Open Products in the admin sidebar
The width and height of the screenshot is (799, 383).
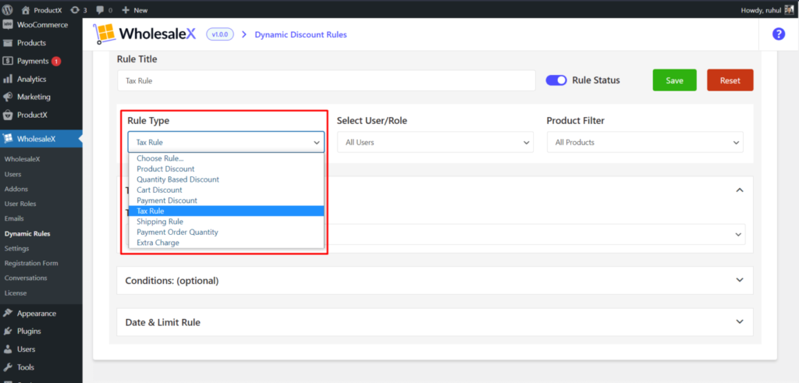[x=41, y=43]
